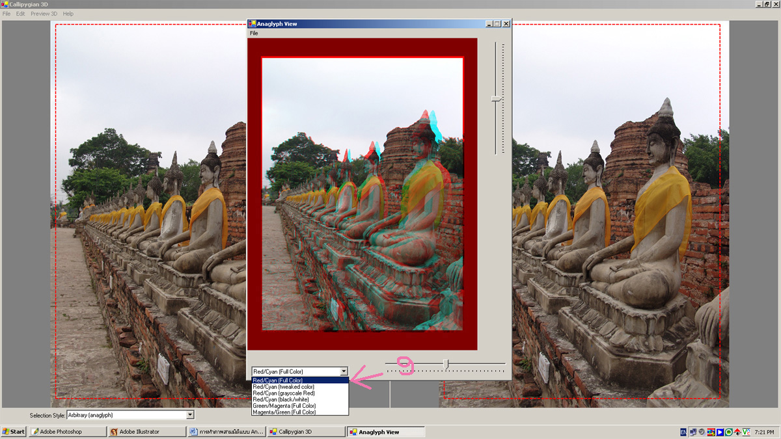Open the File menu in Anaglyph View

pos(254,33)
